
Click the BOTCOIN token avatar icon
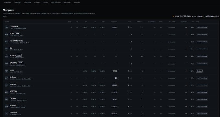click(x=6, y=92)
